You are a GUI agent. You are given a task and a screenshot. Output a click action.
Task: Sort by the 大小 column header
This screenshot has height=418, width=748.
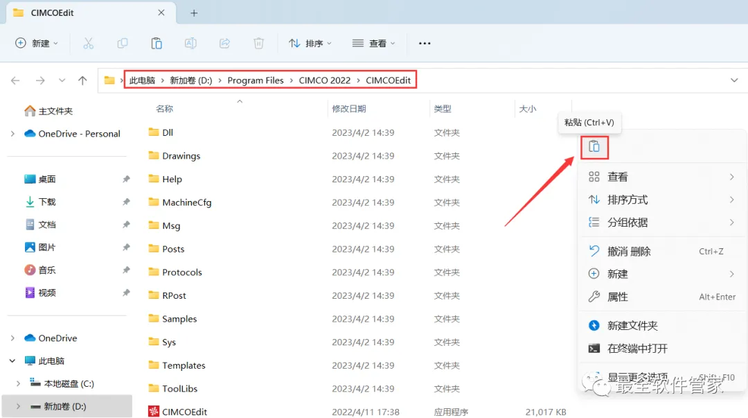pos(528,109)
